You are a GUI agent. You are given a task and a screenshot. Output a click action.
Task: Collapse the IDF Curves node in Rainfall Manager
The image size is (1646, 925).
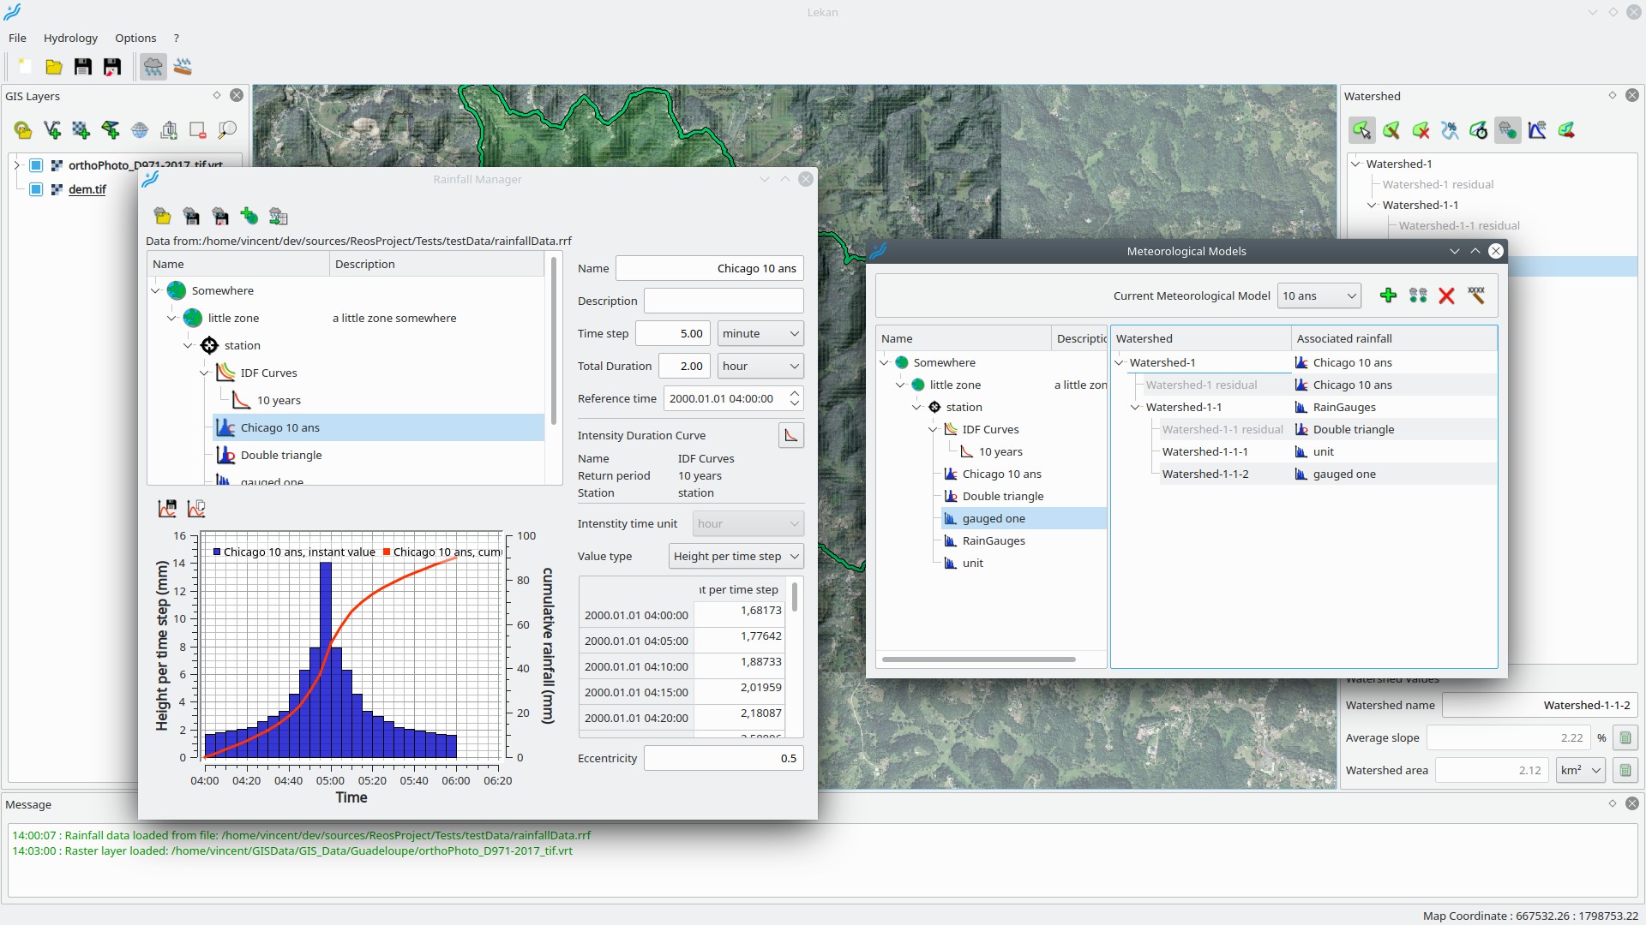point(204,373)
